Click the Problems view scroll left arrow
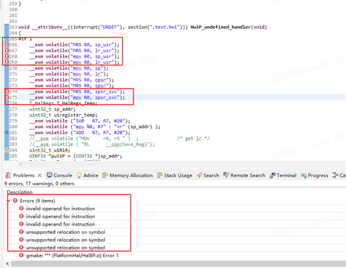Image resolution: width=346 pixels, height=268 pixels. coord(7,264)
